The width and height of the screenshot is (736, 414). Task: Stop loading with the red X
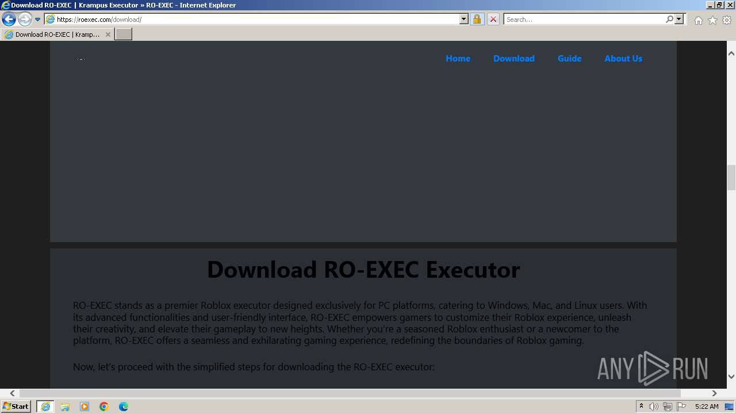(493, 20)
